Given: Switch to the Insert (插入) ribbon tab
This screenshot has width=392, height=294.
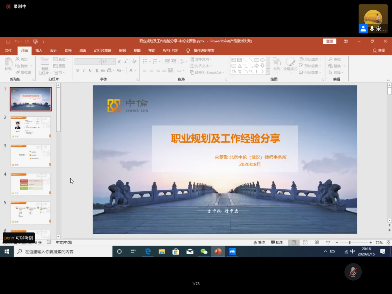Looking at the screenshot, I should [x=39, y=50].
